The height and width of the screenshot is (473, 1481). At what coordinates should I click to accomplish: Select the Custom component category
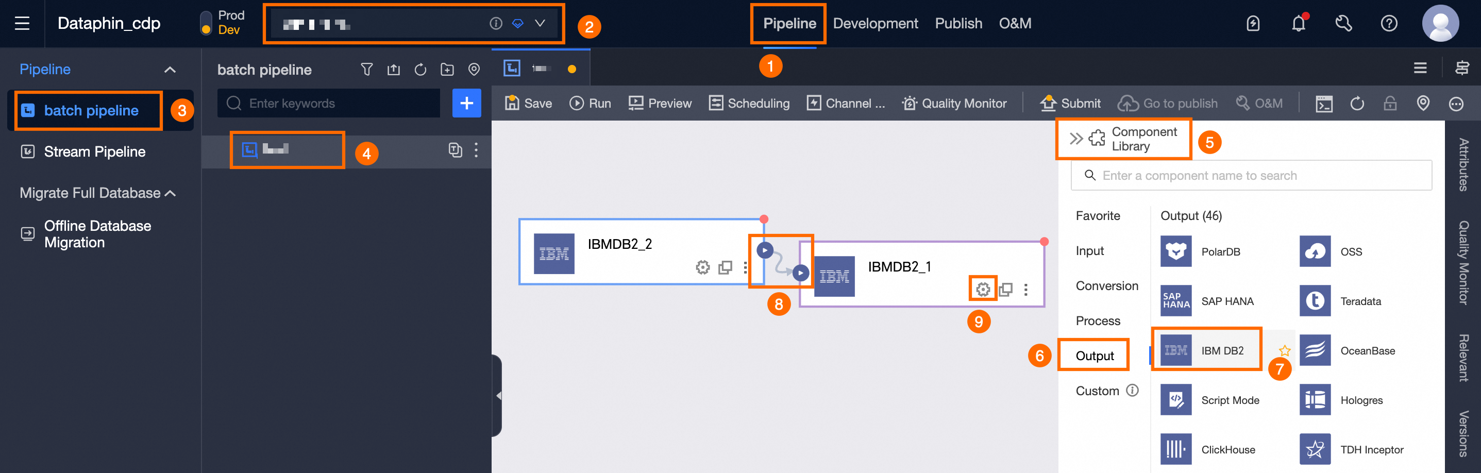pos(1097,391)
